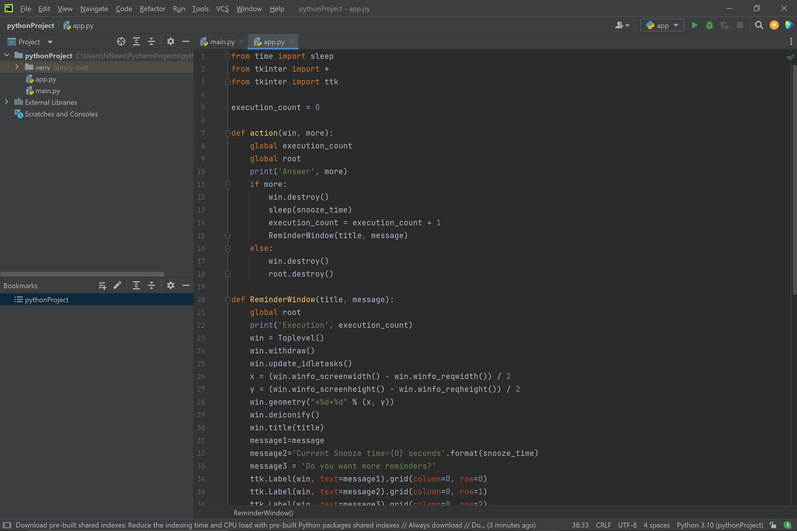797x531 pixels.
Task: Run app with coverage
Action: (725, 25)
